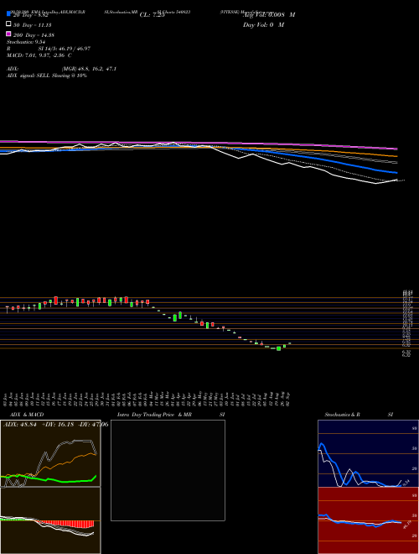Click the magenta 200 Day legend swatch
Screen dimensions: 419x554
tap(9, 34)
